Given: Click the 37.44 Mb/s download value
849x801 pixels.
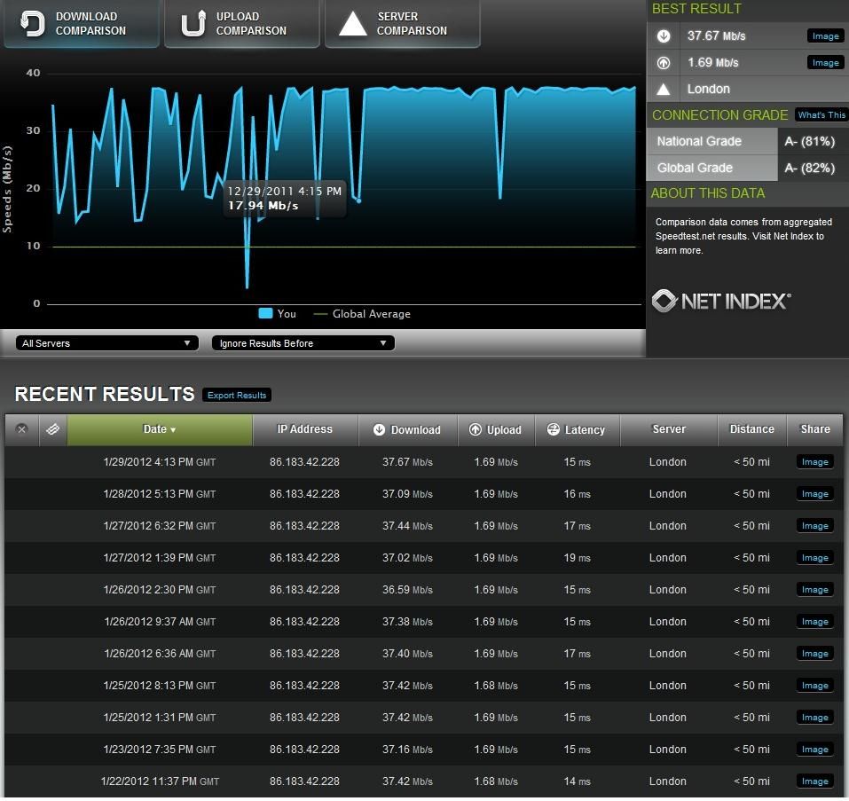Looking at the screenshot, I should pyautogui.click(x=408, y=526).
